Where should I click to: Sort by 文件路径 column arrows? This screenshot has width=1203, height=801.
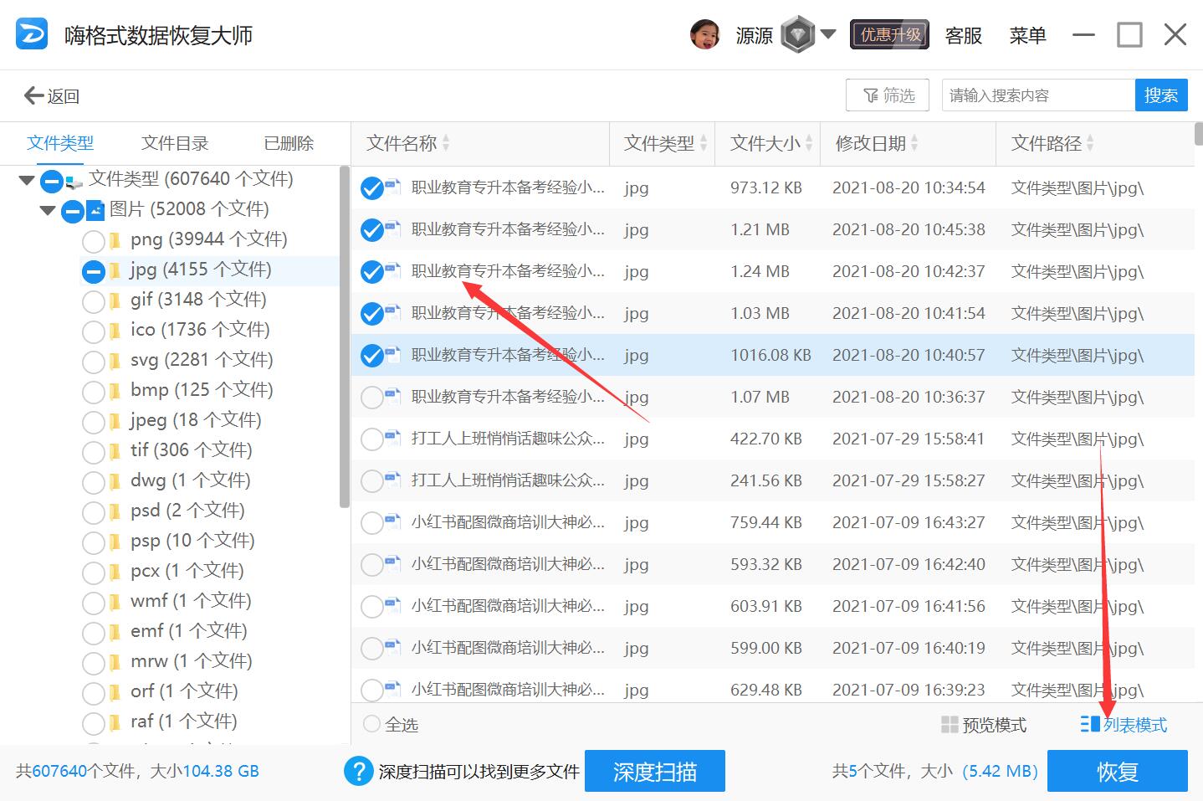[1090, 143]
